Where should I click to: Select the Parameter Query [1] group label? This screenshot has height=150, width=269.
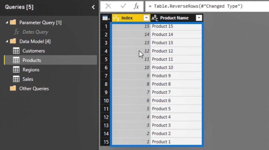coord(40,23)
